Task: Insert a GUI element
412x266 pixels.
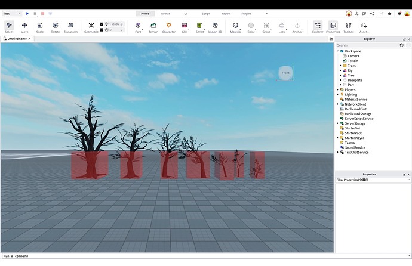Action: coord(184,27)
